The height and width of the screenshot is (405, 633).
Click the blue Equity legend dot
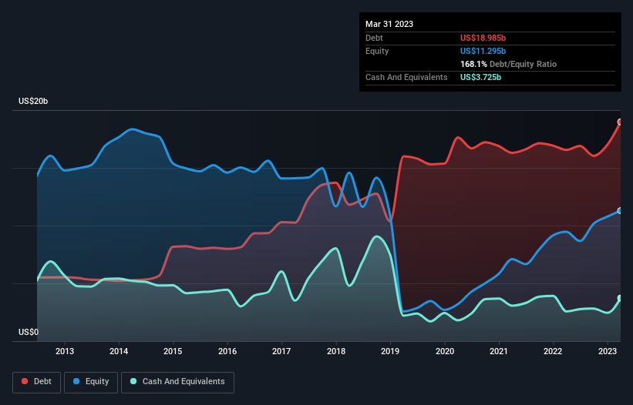click(x=76, y=381)
